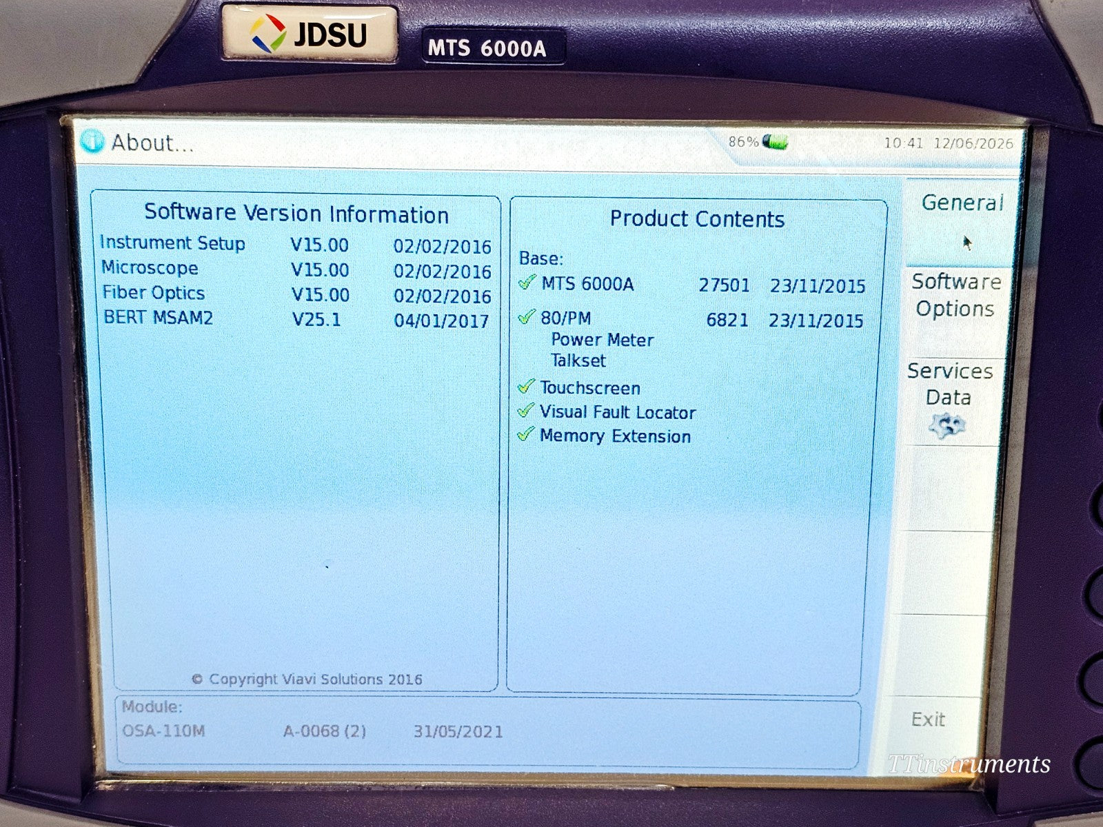Click the MTS 6000A green checkmark
This screenshot has height=827, width=1103.
coord(527,283)
